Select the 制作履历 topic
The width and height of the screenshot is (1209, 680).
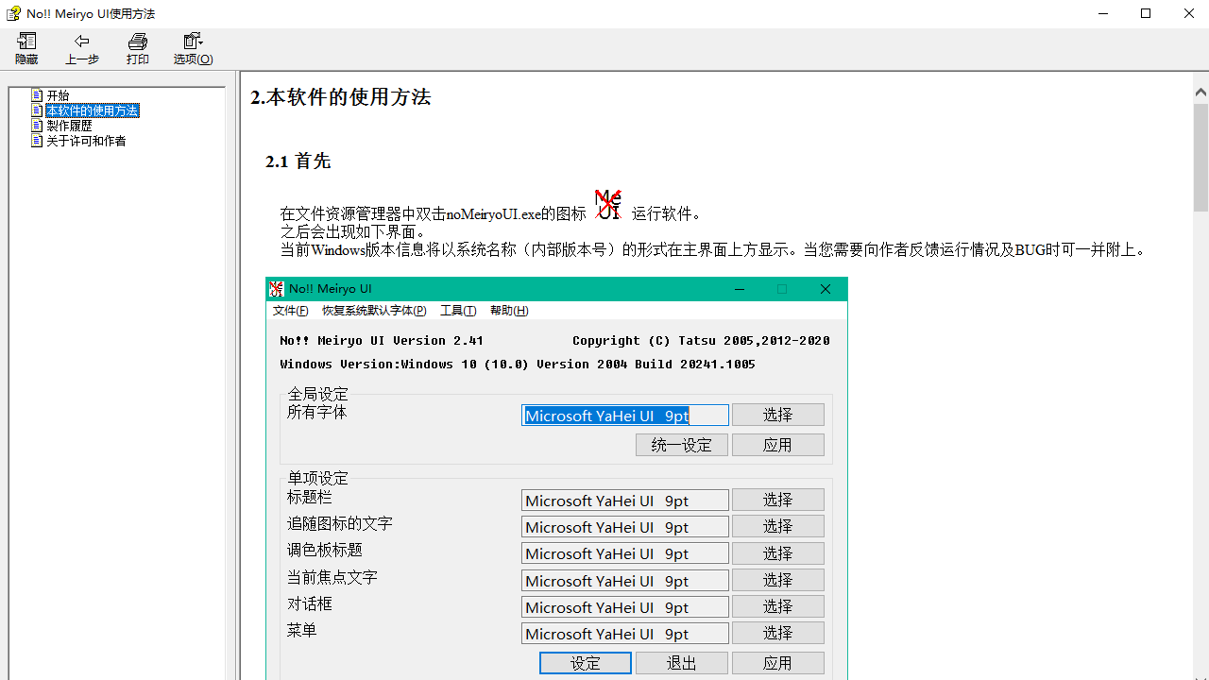point(67,125)
